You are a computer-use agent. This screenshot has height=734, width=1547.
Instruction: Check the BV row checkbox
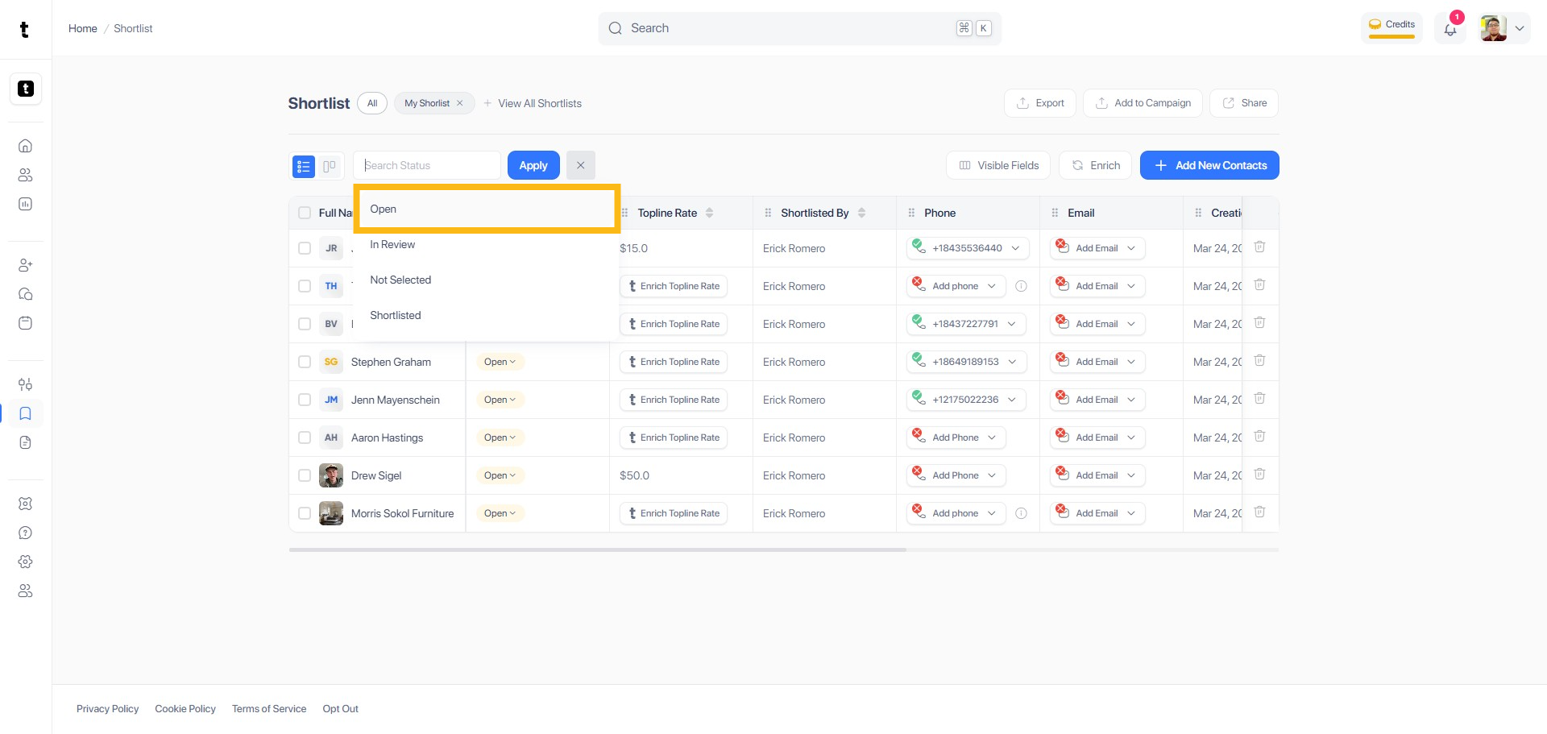305,324
